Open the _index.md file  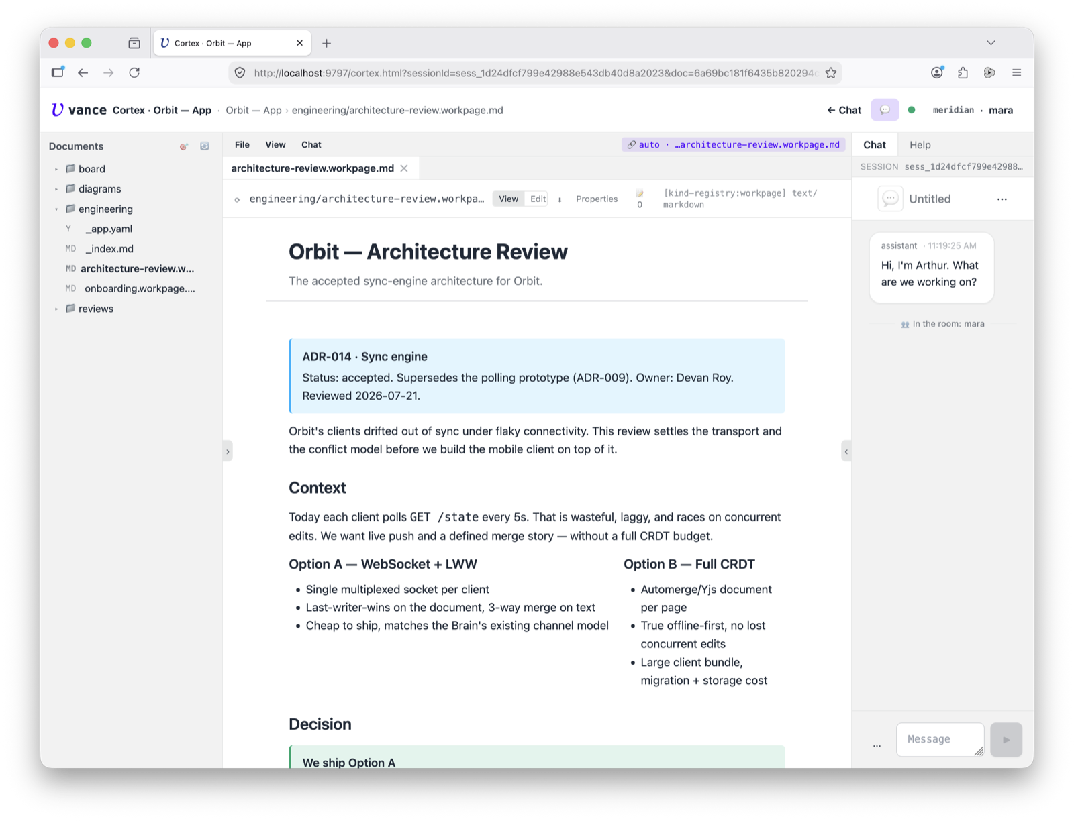(109, 249)
